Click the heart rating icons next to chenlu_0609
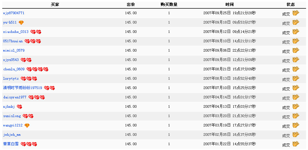Screen dimensions: 308x150 (x=38, y=69)
